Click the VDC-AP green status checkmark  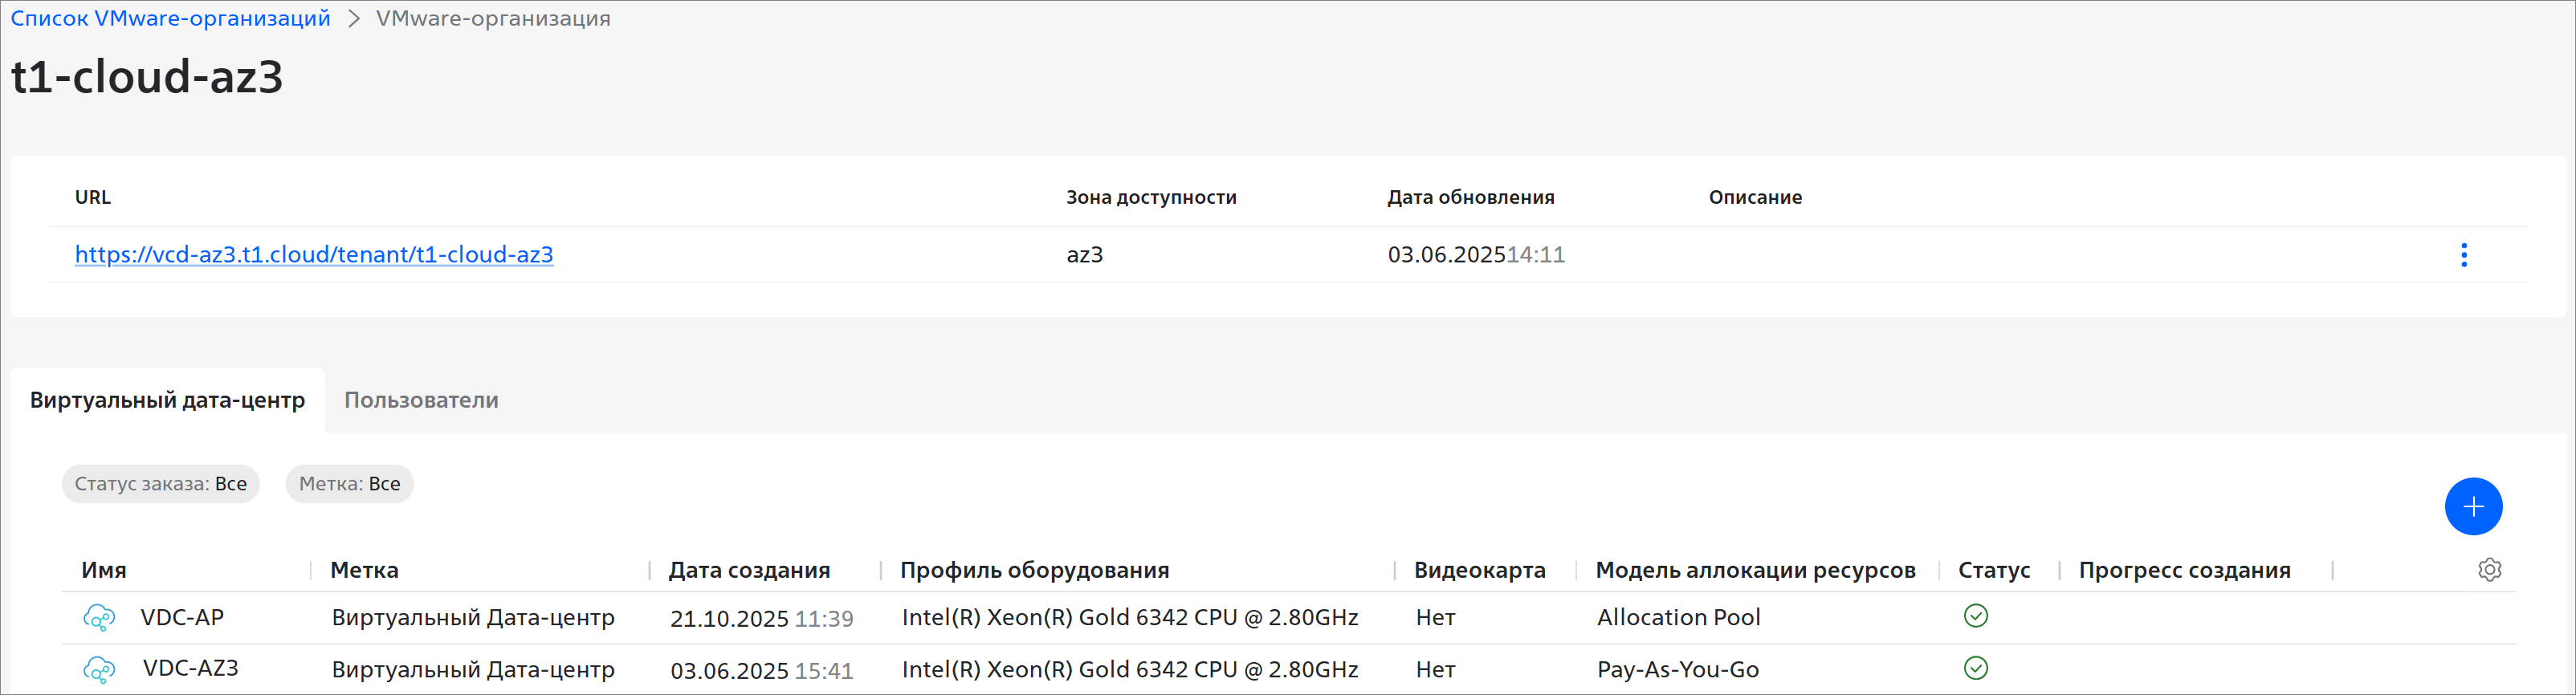[1975, 616]
